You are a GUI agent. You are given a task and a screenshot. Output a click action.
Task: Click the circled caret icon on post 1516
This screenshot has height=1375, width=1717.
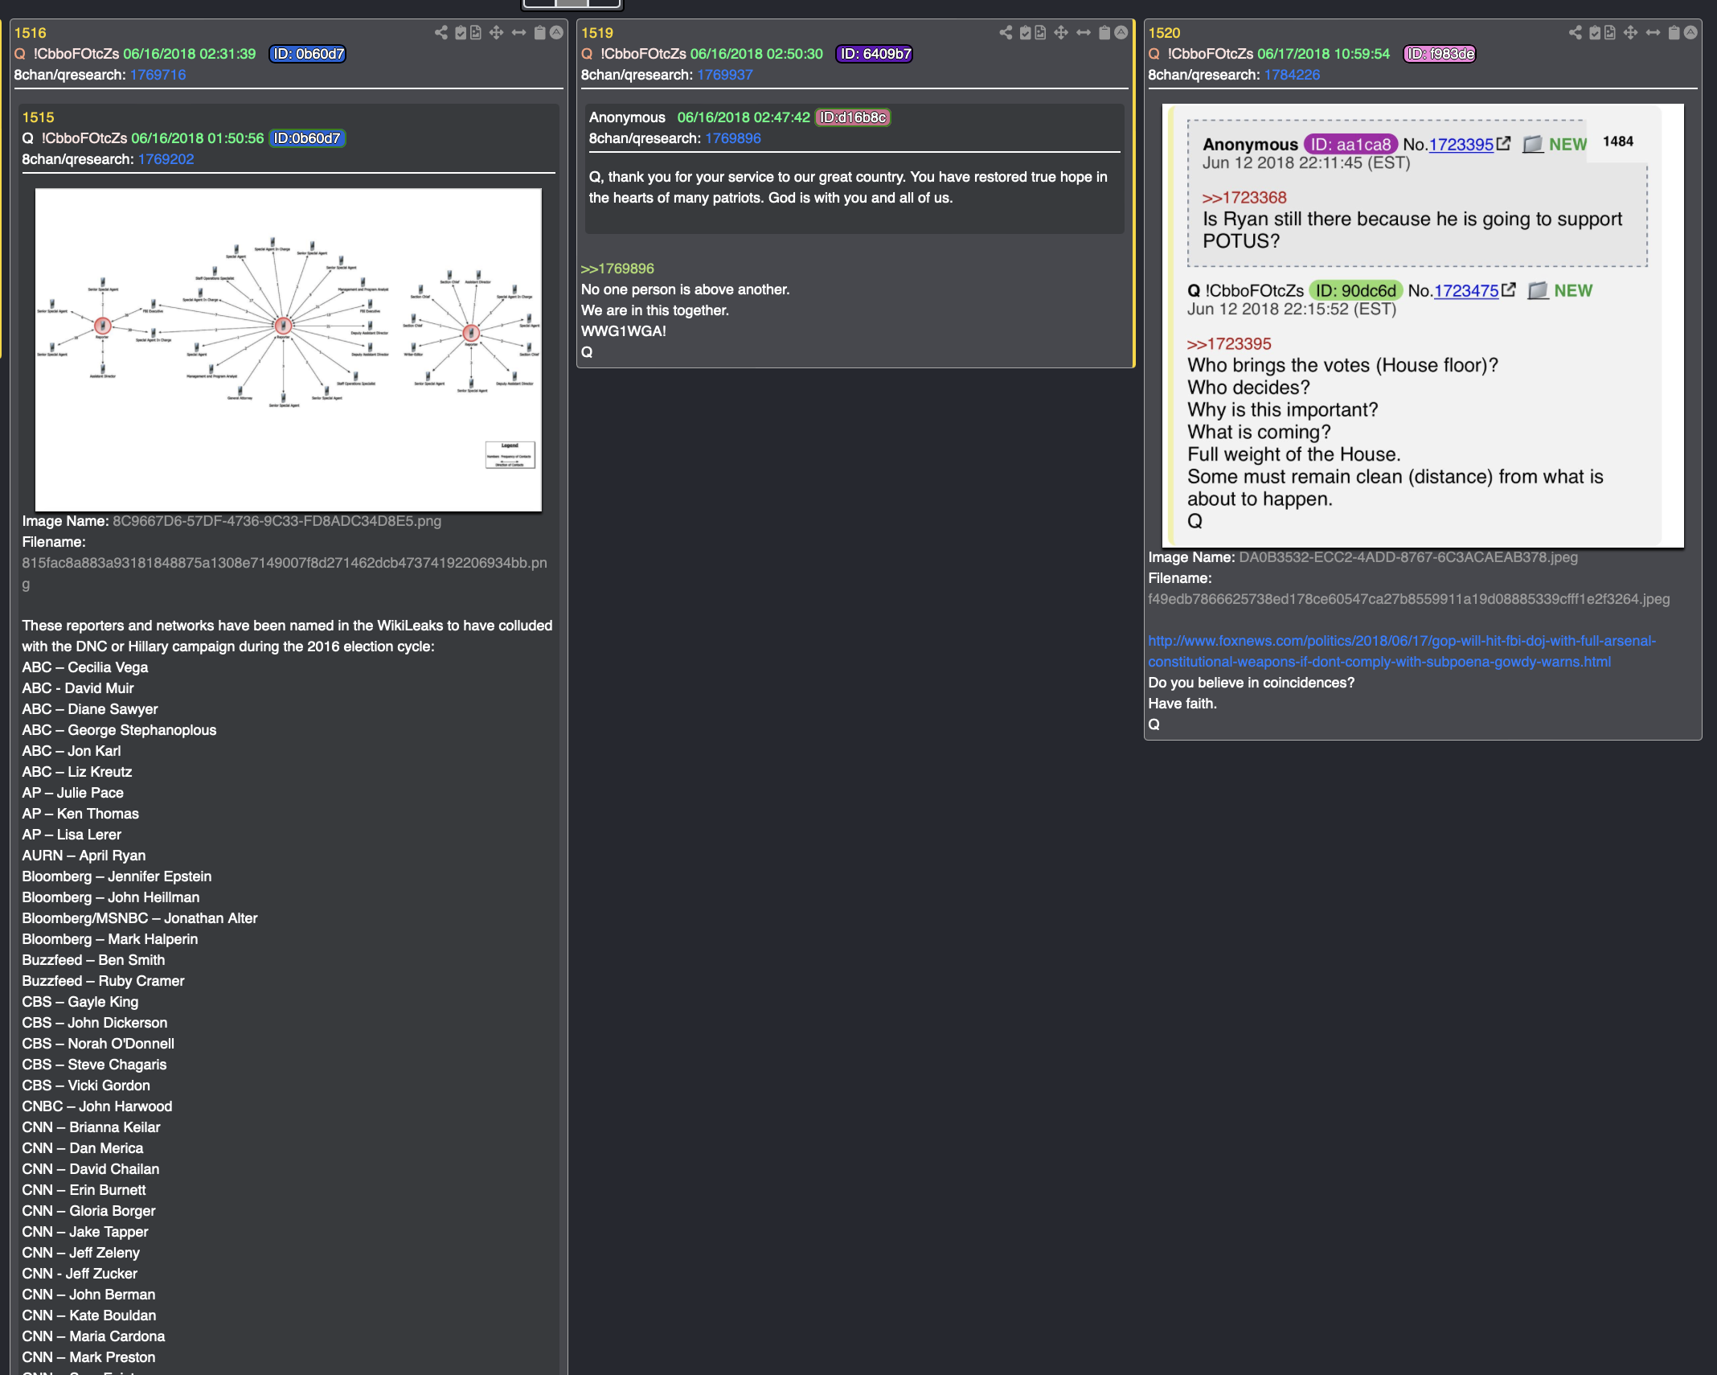pyautogui.click(x=556, y=32)
